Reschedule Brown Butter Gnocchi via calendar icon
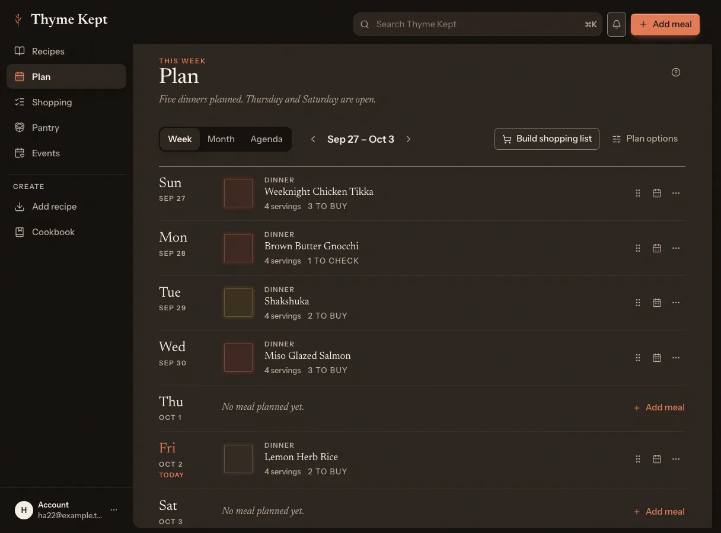721x533 pixels. (x=657, y=248)
